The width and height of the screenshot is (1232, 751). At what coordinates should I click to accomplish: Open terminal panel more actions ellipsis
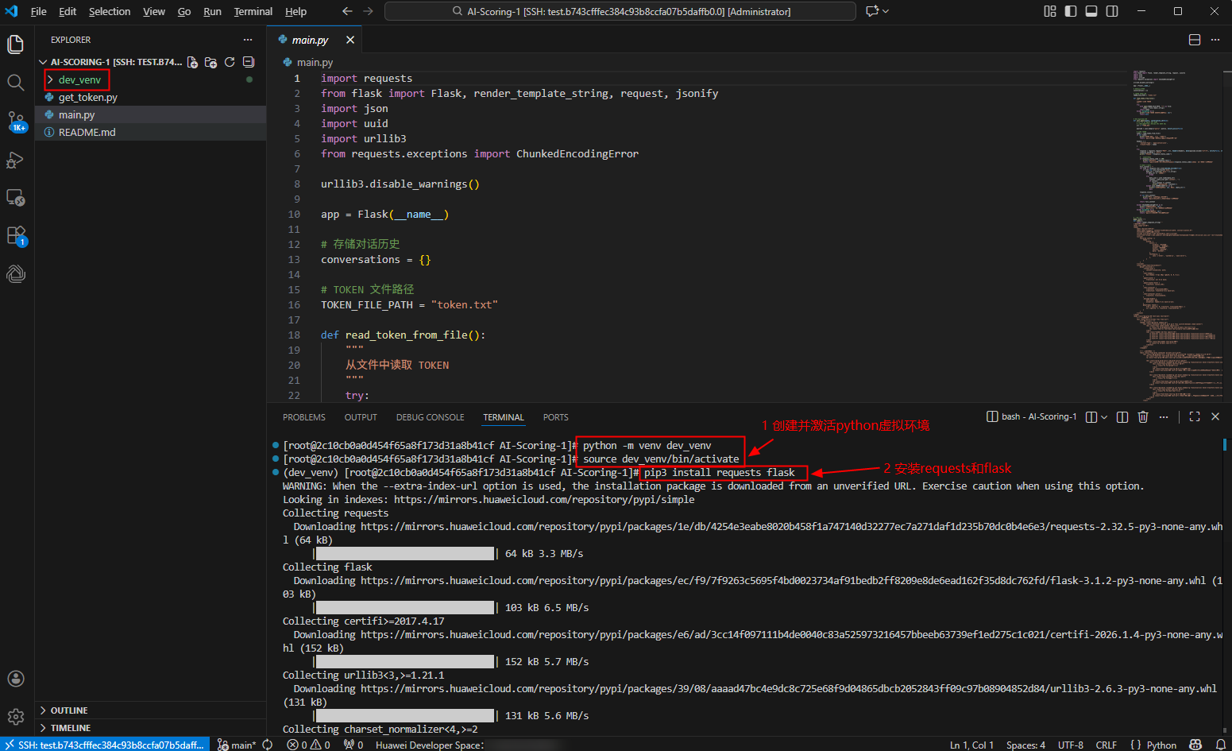click(1164, 416)
